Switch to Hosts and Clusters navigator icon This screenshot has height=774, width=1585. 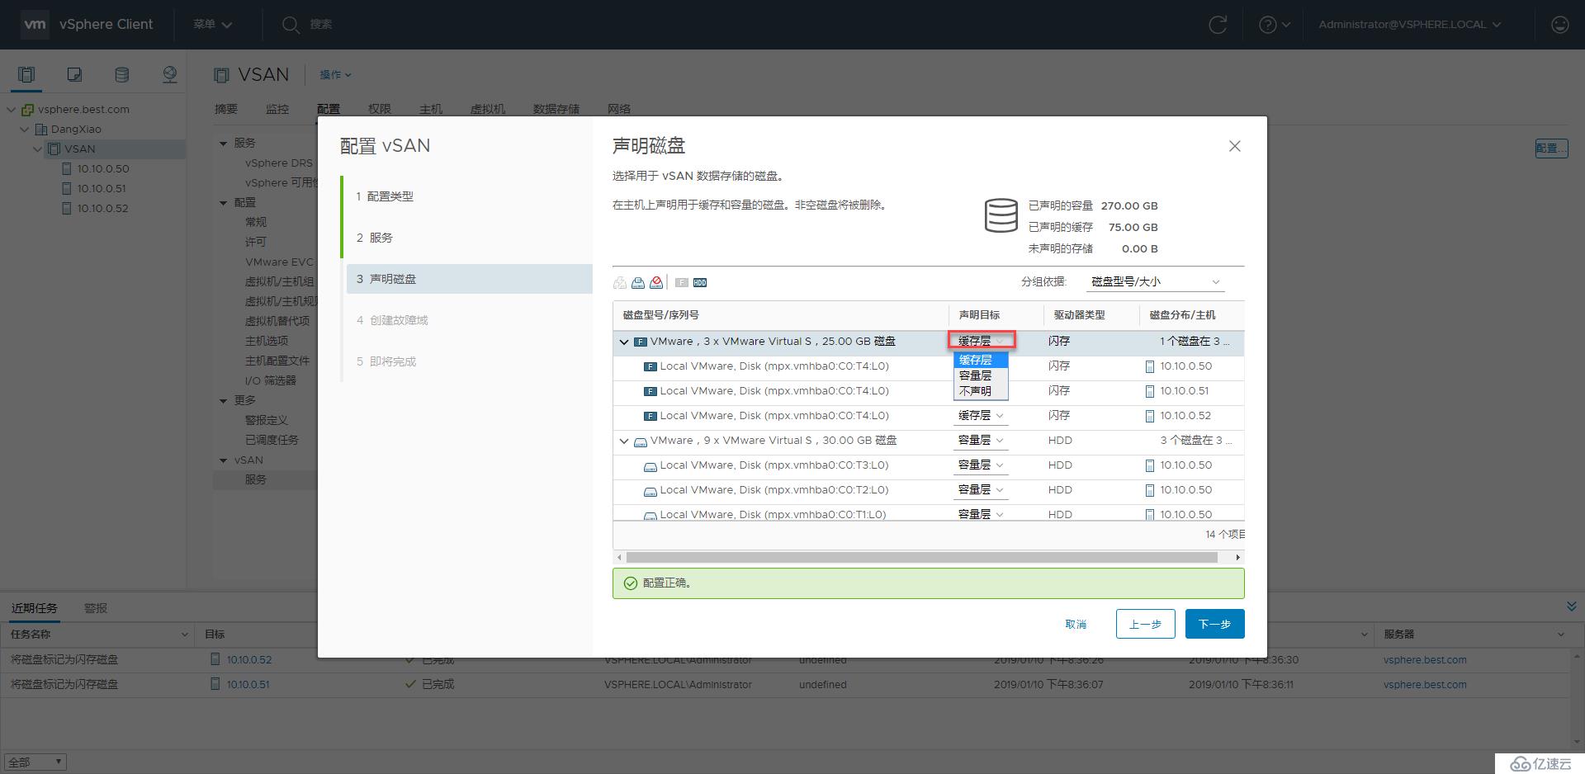click(26, 75)
